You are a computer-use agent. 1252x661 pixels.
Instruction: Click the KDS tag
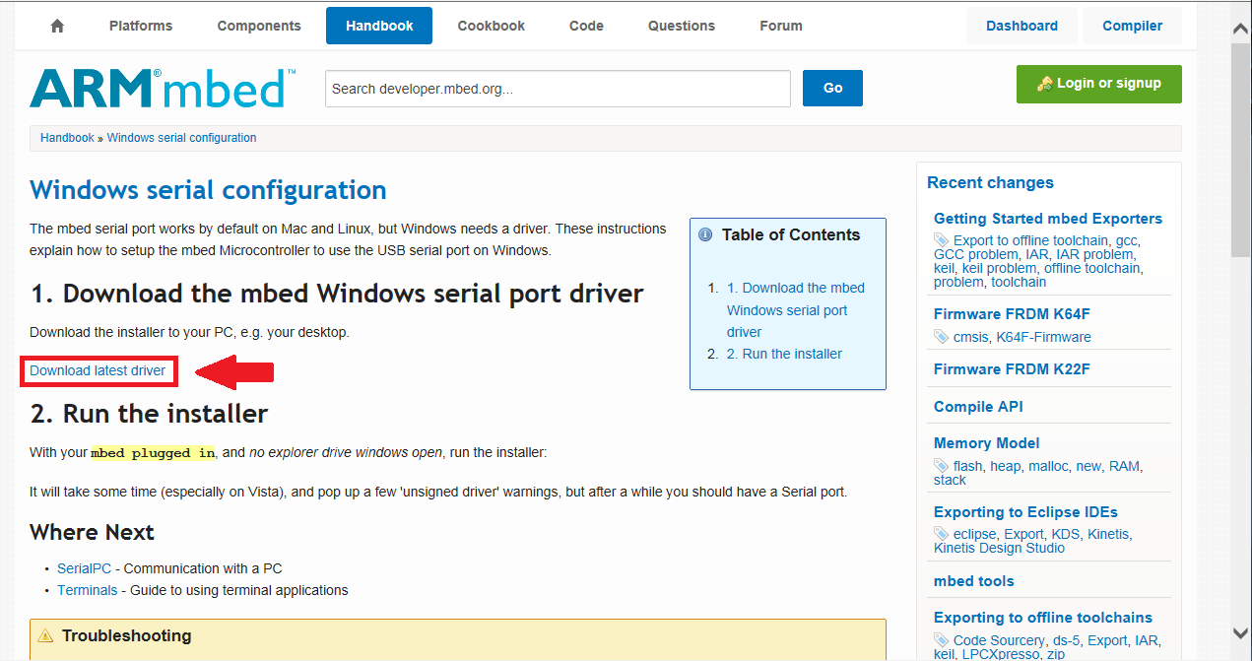[1065, 534]
